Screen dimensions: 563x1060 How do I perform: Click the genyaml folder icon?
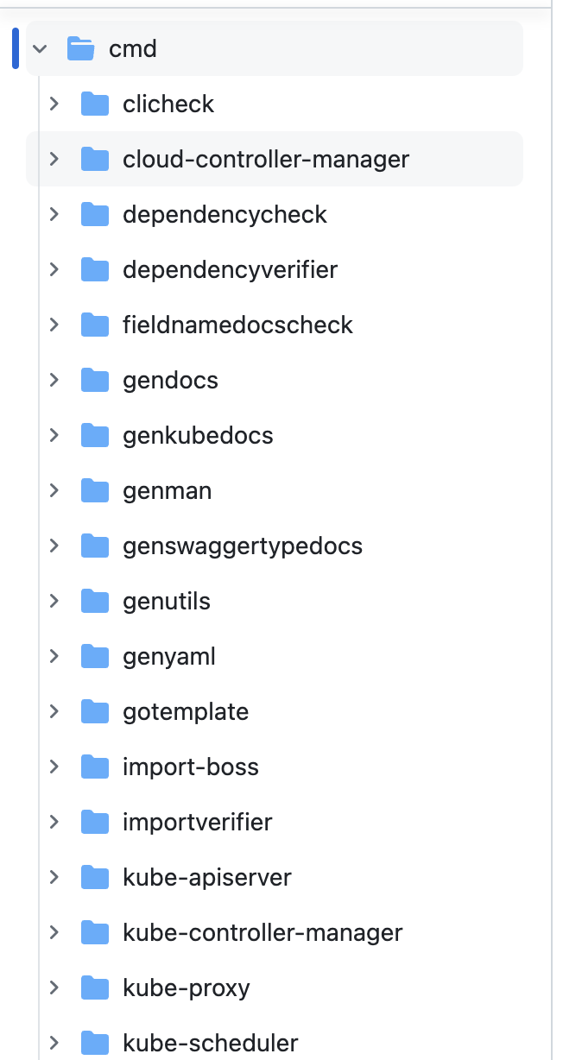95,657
